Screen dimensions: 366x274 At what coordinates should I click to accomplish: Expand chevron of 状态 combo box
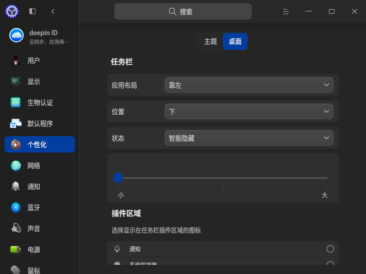[326, 138]
